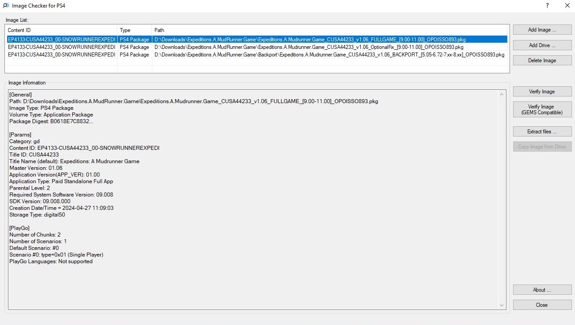
Task: Click the [Params] section heading text
Action: point(20,135)
